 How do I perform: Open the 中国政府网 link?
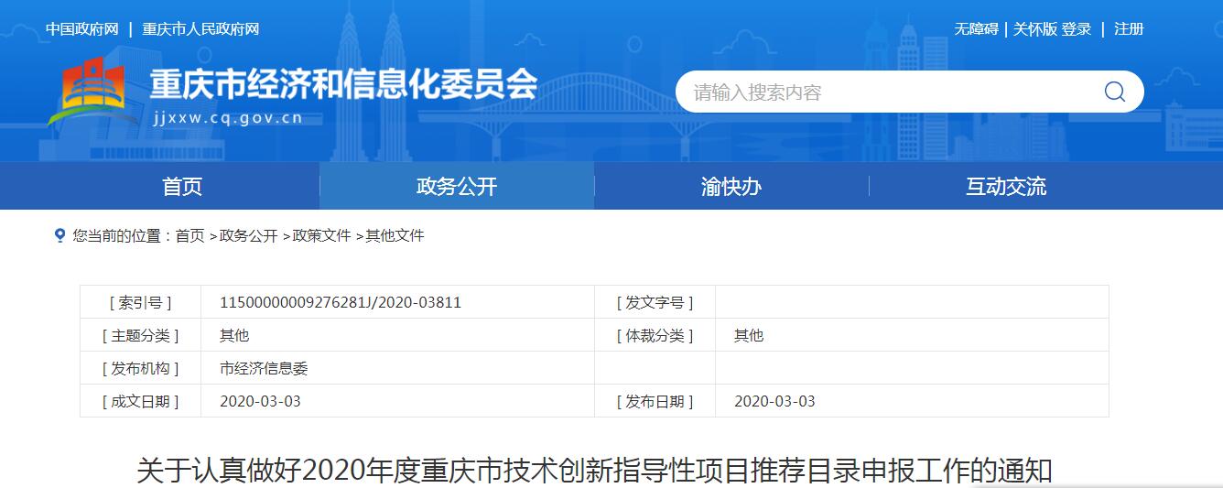(82, 29)
